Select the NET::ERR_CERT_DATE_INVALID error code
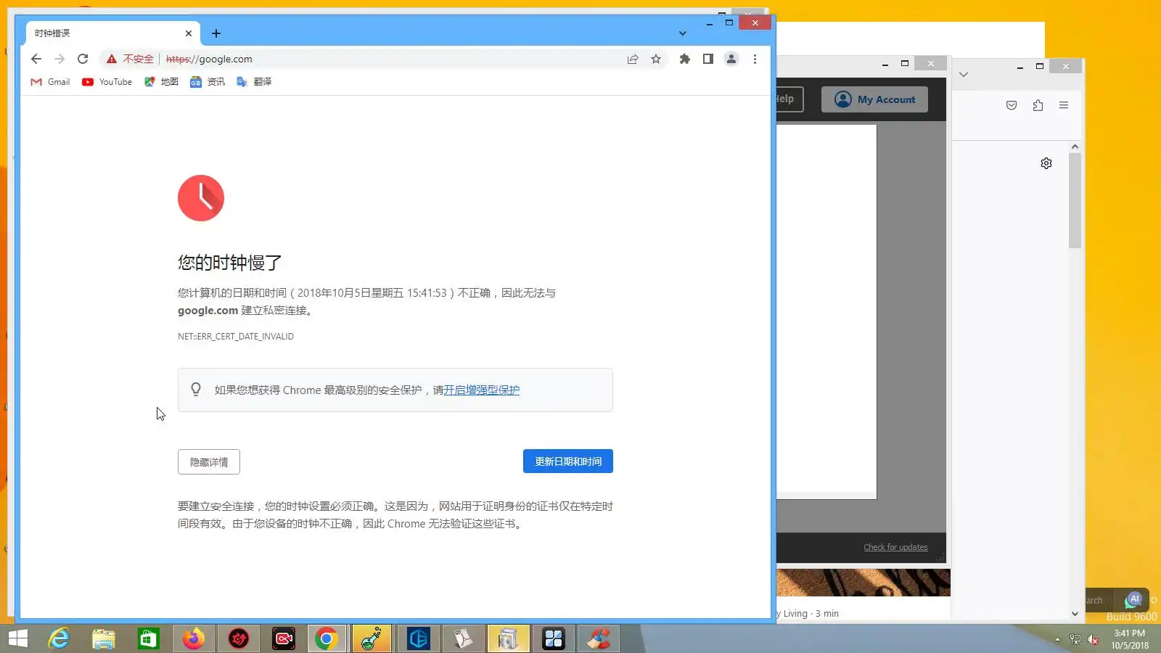Image resolution: width=1161 pixels, height=653 pixels. (x=236, y=337)
